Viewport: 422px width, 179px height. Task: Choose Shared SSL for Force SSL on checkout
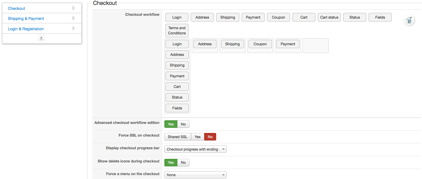178,137
